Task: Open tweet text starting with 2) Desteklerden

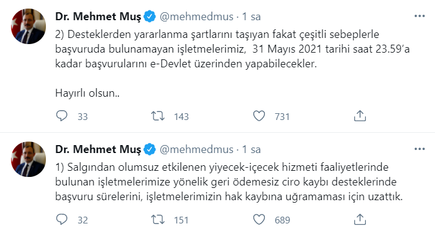Action: tap(232, 64)
